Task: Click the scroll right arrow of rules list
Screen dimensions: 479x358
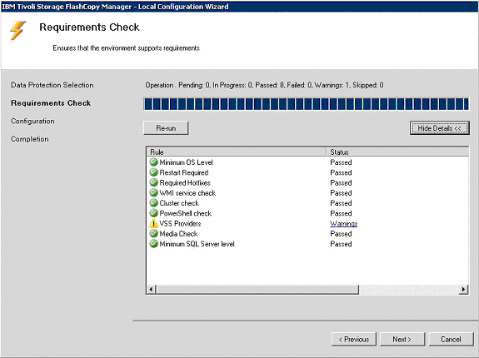Action: [x=464, y=289]
